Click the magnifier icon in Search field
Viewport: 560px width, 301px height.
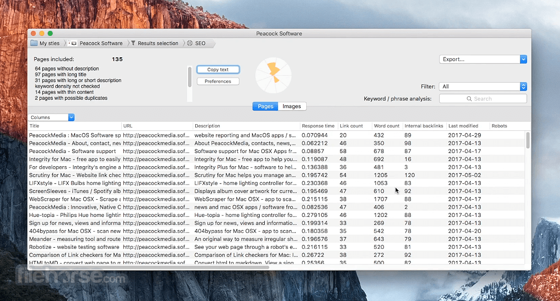pyautogui.click(x=469, y=99)
